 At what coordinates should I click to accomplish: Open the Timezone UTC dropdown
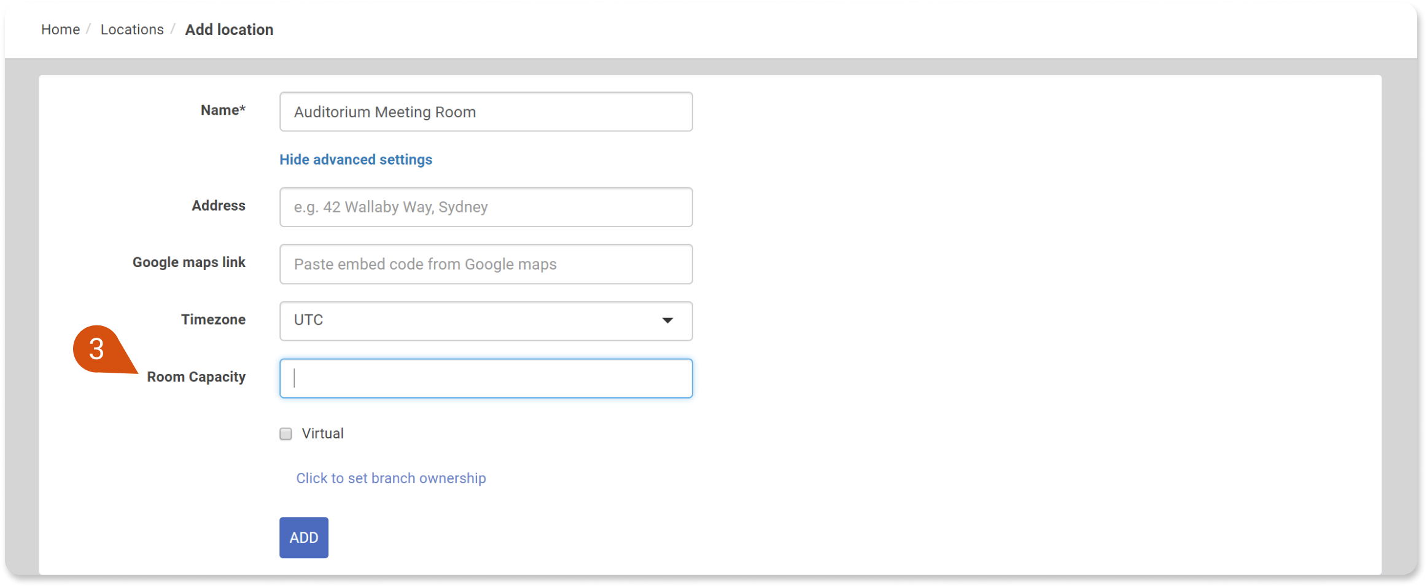486,321
